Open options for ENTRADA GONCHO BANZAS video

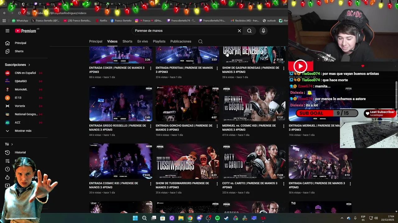217,126
